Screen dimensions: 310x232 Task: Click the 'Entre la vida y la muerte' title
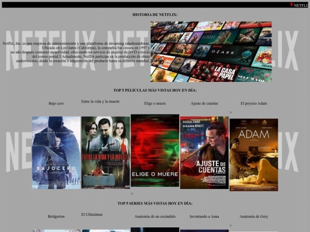(100, 101)
